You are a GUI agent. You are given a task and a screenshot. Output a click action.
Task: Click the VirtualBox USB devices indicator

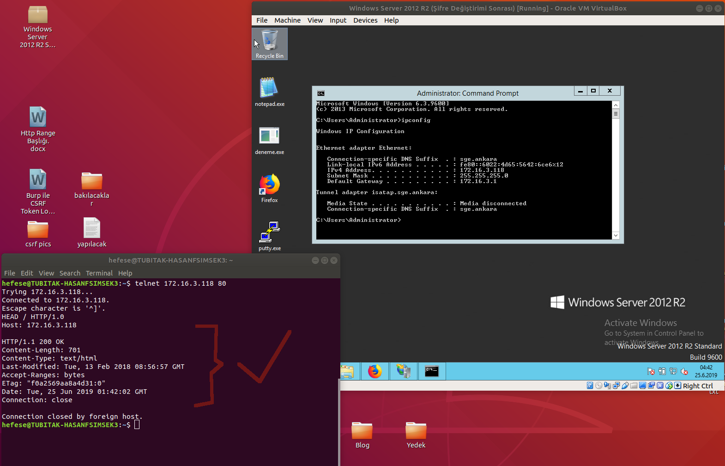[x=625, y=386]
